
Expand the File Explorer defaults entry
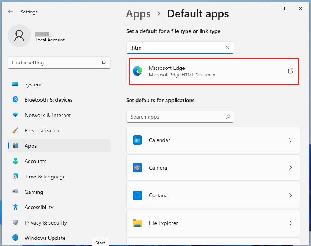[291, 223]
